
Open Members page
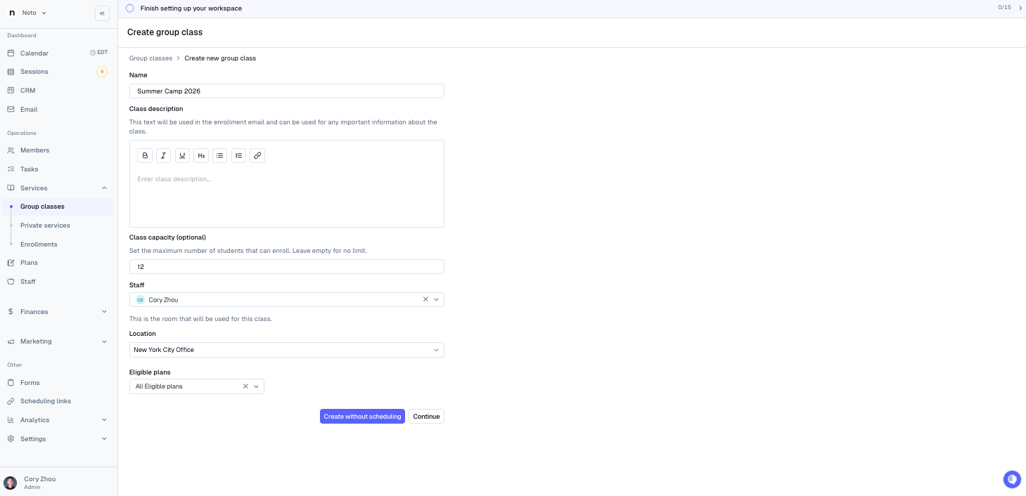34,150
